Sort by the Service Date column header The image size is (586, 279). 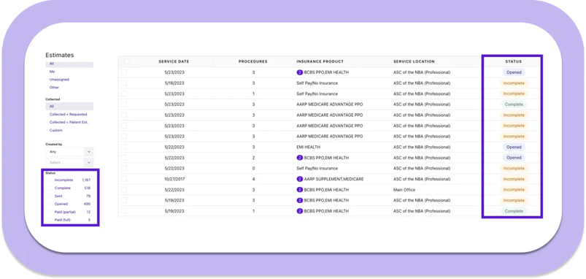(174, 61)
